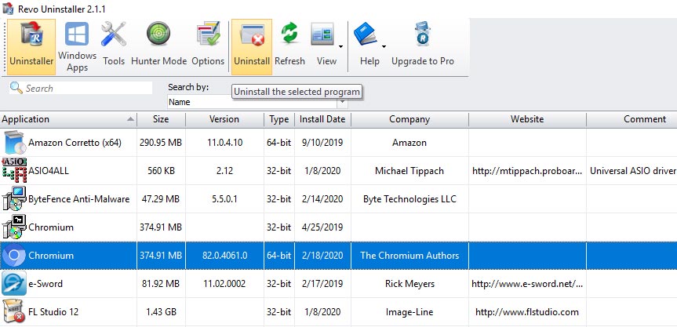Click the ByteFence Anti-Malware program icon
The height and width of the screenshot is (327, 677).
[x=14, y=199]
